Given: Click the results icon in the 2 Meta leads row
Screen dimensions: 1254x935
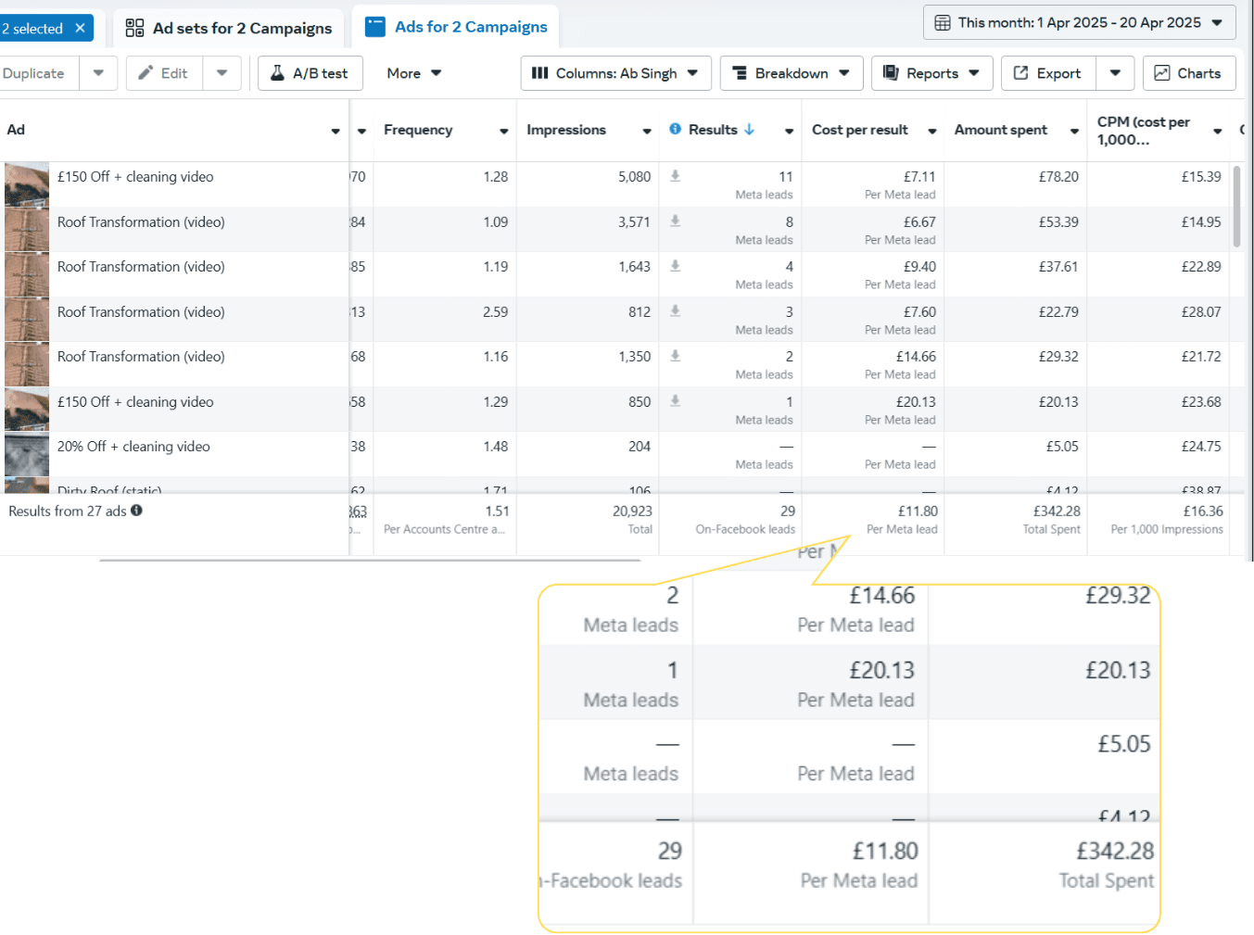Looking at the screenshot, I should tap(675, 356).
